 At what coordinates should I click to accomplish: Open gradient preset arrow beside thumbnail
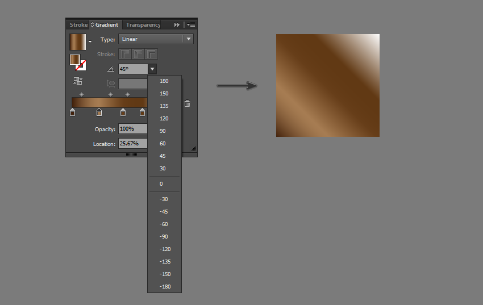click(x=90, y=42)
